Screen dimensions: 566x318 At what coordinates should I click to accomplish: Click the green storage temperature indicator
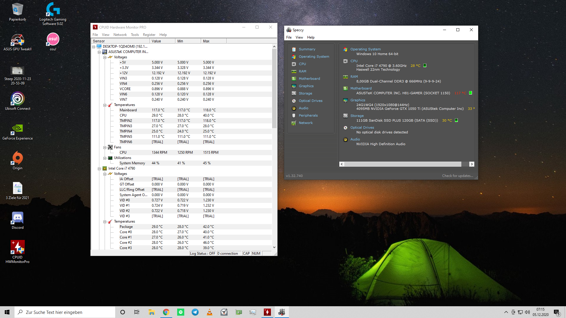[456, 120]
